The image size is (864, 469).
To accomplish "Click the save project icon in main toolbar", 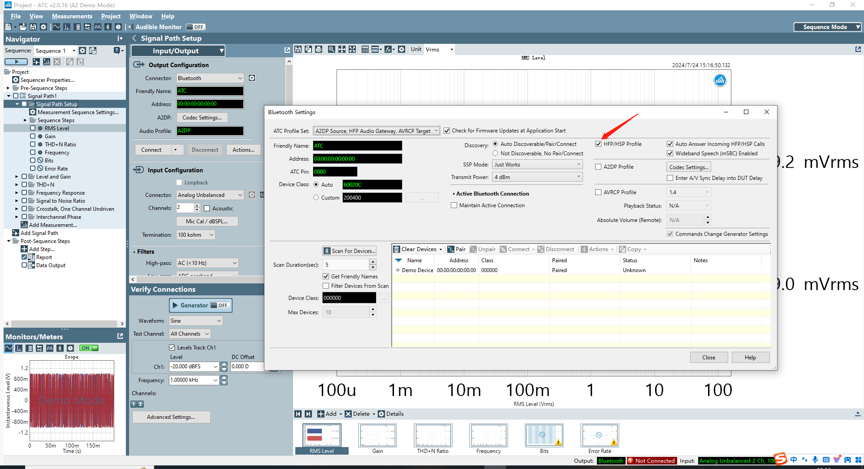I will [x=33, y=27].
